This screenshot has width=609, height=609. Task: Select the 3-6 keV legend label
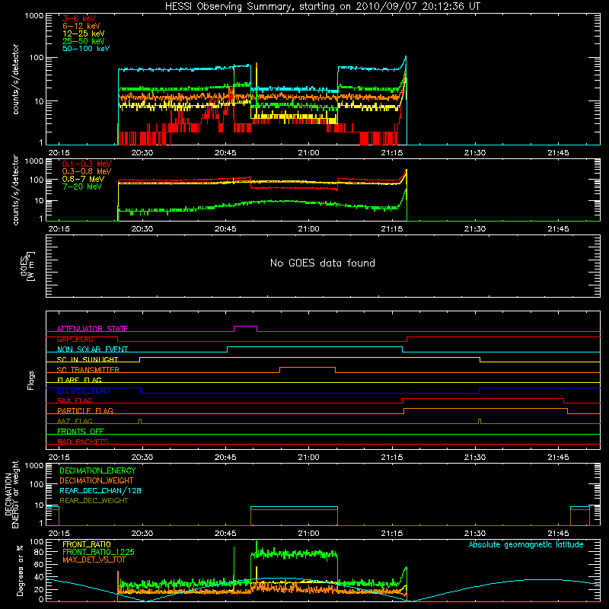tap(79, 18)
